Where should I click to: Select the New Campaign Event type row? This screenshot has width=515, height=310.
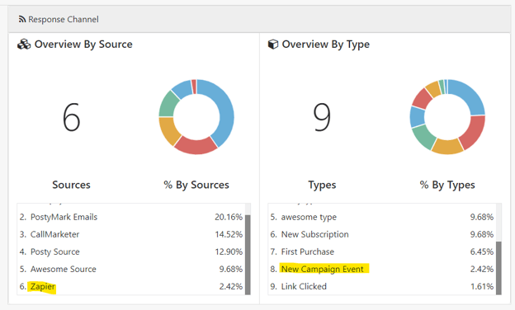[381, 269]
